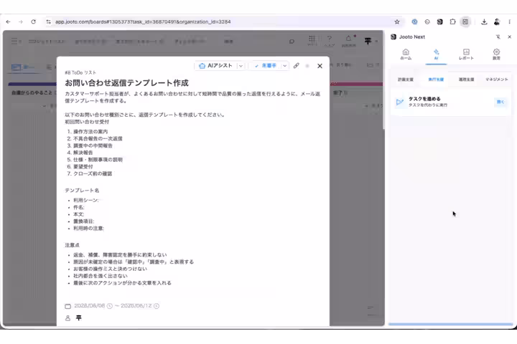Screen dimensions: 517x344
Task: Click the bullet 社内都合を強く出さない
Action: coord(101,276)
